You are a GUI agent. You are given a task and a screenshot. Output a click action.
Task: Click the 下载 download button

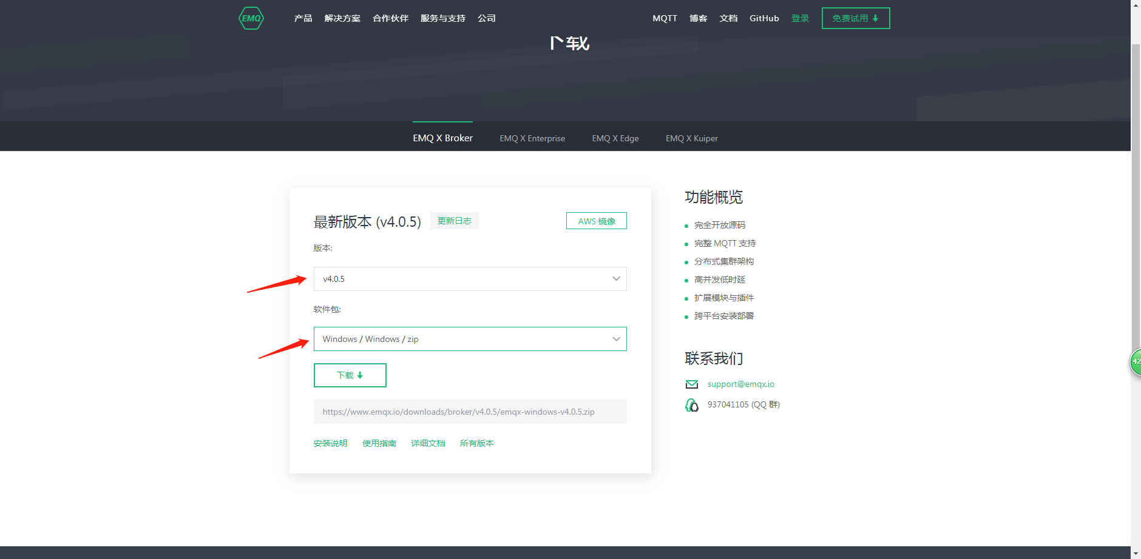[350, 375]
